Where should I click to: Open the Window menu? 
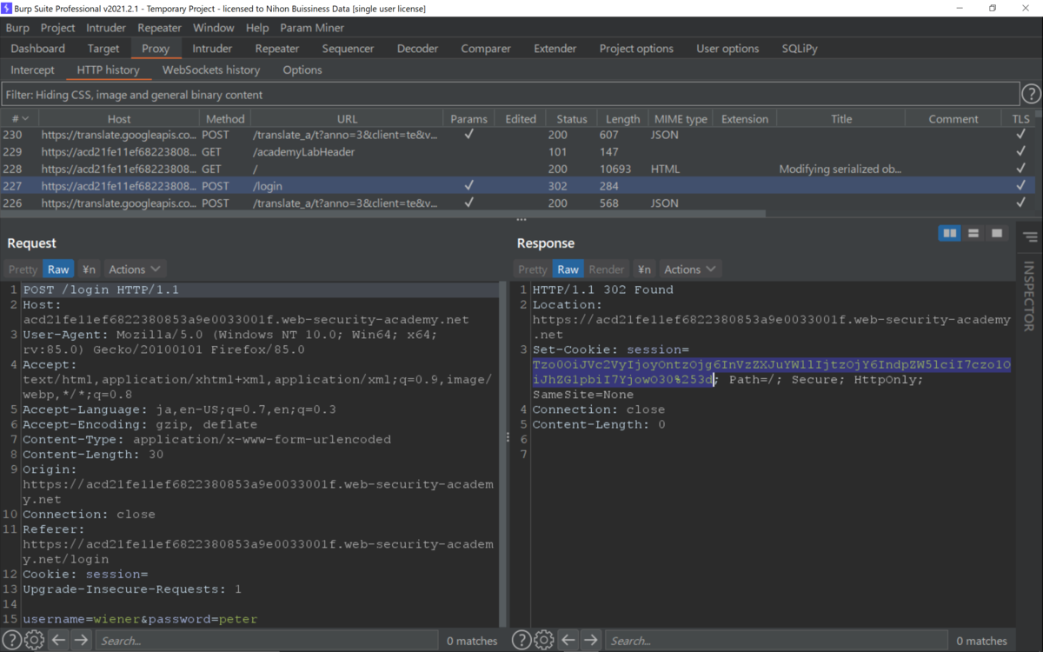[213, 28]
